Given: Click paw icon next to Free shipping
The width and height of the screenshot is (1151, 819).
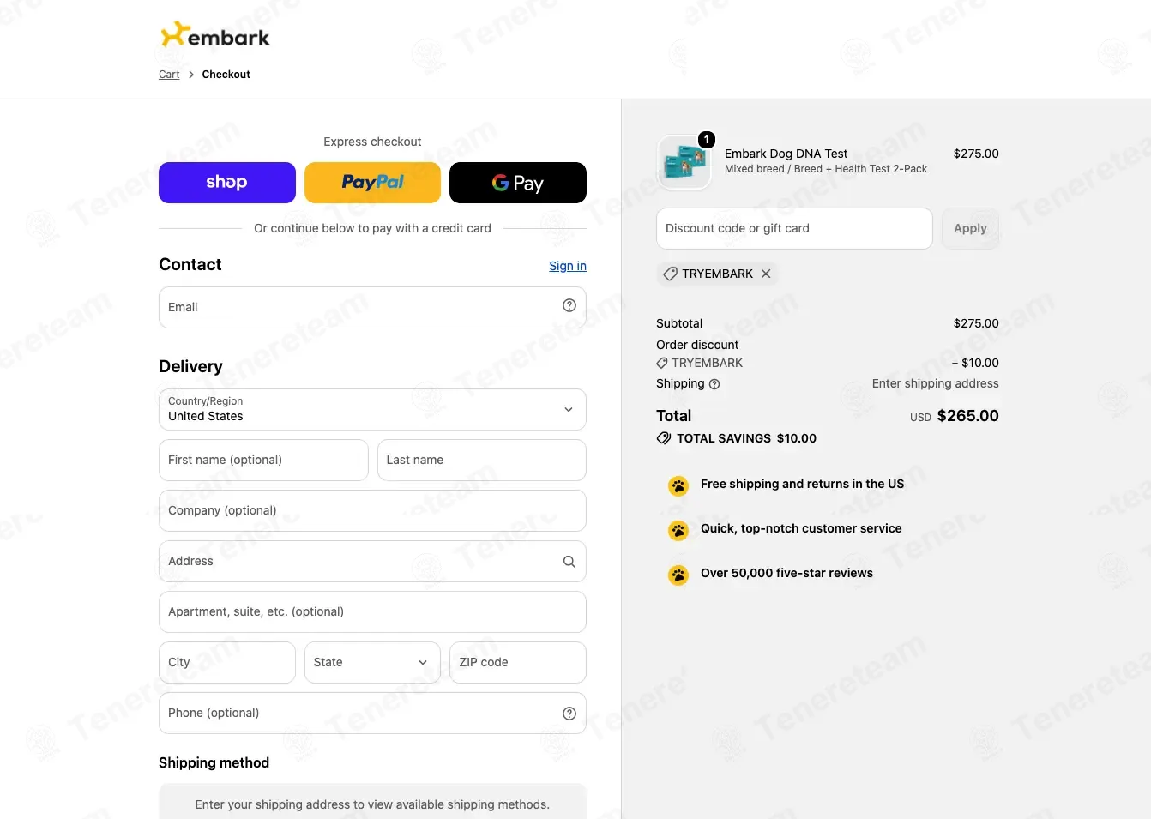Looking at the screenshot, I should tap(678, 486).
